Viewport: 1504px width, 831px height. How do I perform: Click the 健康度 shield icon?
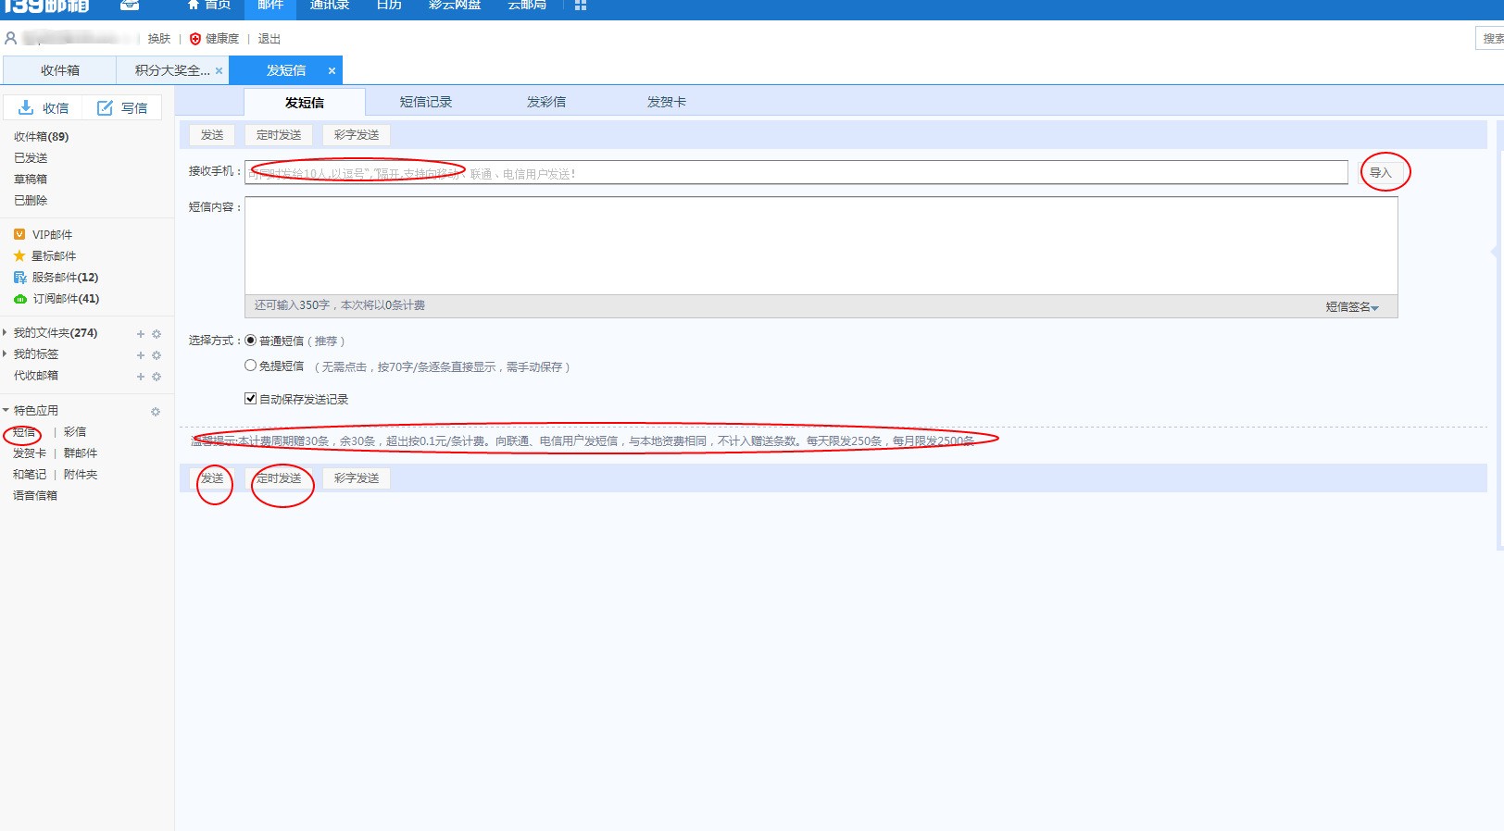195,39
